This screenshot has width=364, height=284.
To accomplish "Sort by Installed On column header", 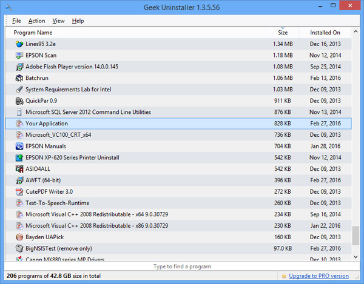I will click(x=325, y=32).
